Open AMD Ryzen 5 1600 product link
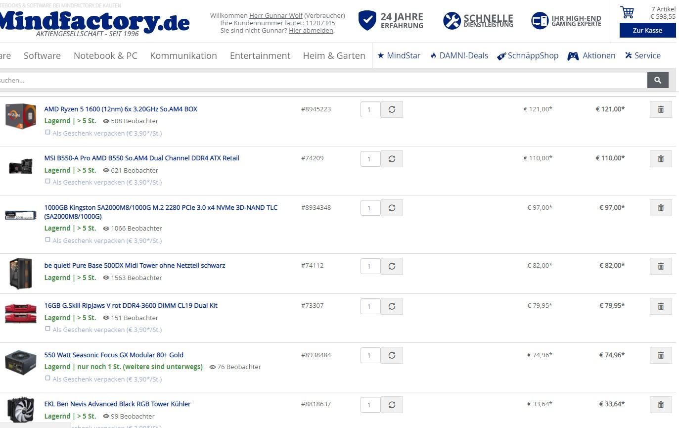The image size is (679, 428). [x=121, y=109]
